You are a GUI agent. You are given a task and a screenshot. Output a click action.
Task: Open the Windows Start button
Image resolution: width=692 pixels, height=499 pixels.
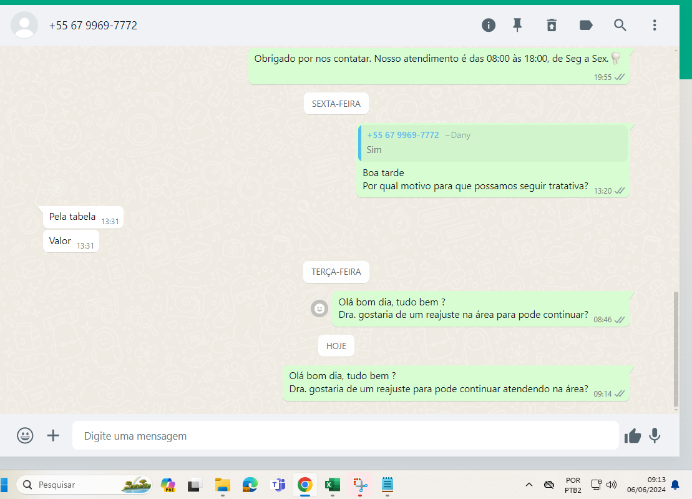point(4,485)
